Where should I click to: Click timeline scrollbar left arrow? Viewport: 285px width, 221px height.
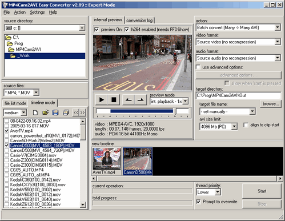[x=94, y=179]
